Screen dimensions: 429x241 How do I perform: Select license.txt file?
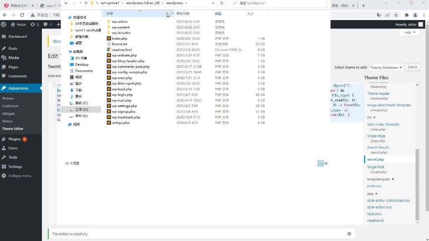(119, 44)
